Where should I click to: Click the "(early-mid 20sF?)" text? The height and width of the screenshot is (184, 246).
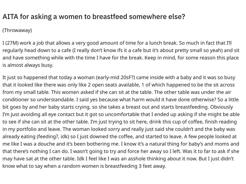pos(118,77)
